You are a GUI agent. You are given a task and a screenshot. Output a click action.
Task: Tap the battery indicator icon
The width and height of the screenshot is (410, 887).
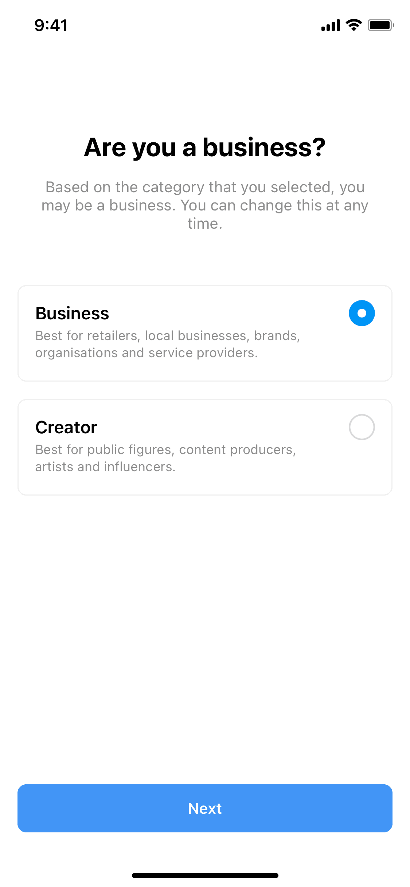[x=380, y=25]
